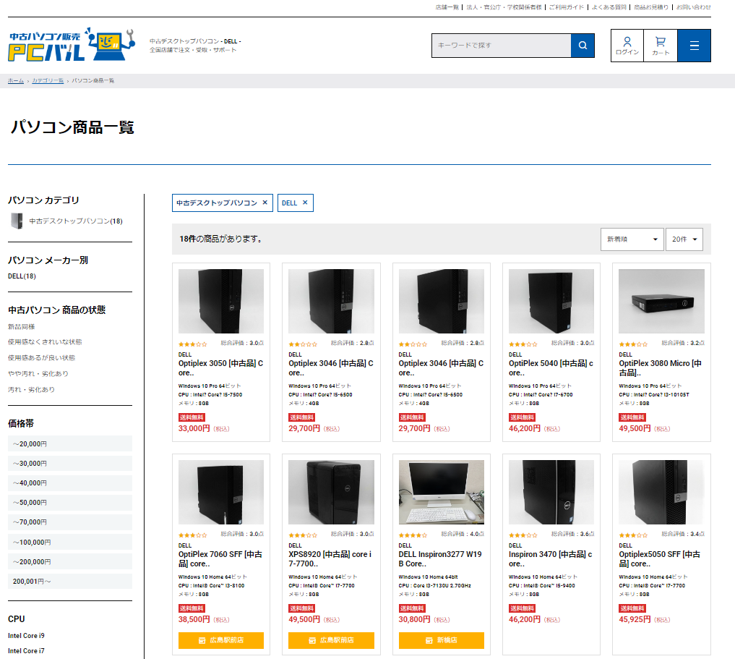Screen dimensions: 735x659
Task: Open the 新着順 sort dropdown
Action: (x=632, y=239)
